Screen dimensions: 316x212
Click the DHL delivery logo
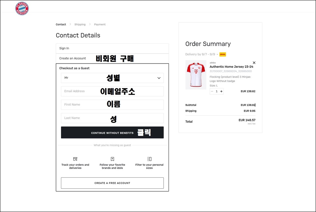(x=223, y=54)
